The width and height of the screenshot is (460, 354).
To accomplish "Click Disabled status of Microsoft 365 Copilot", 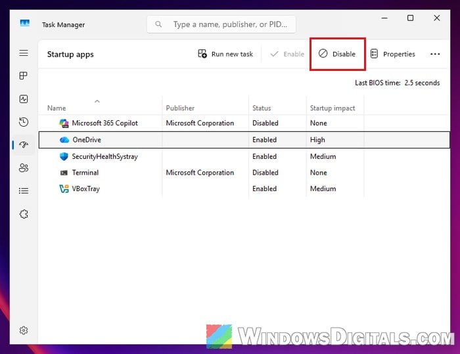I will click(265, 123).
